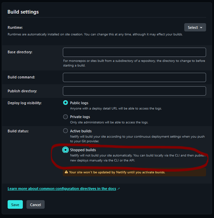Image resolution: width=214 pixels, height=218 pixels.
Task: Click the 'Publish directory:' field label
Action: point(22,91)
